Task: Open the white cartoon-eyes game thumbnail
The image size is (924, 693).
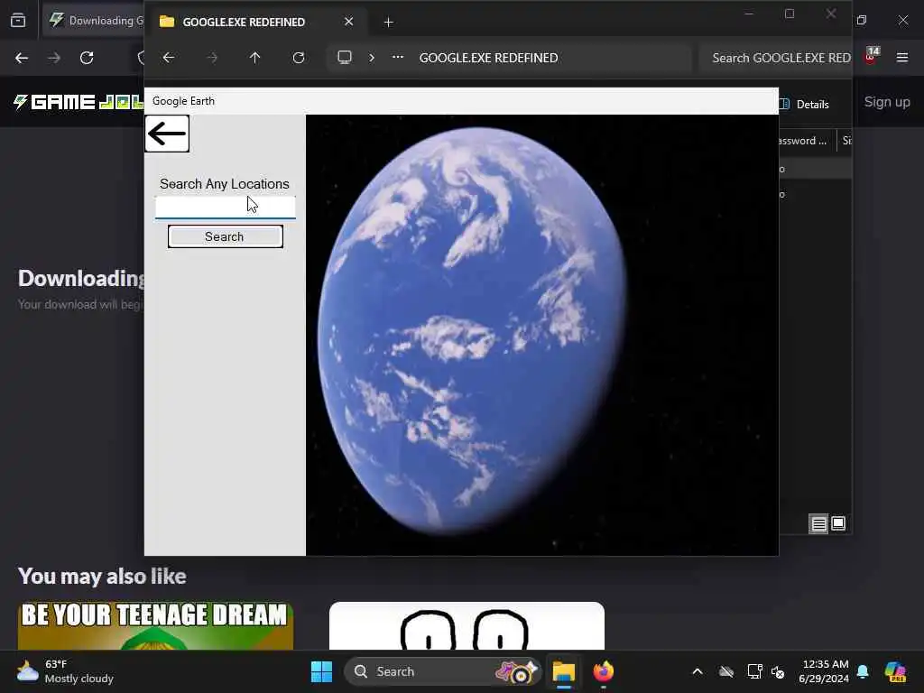Action: pyautogui.click(x=467, y=626)
